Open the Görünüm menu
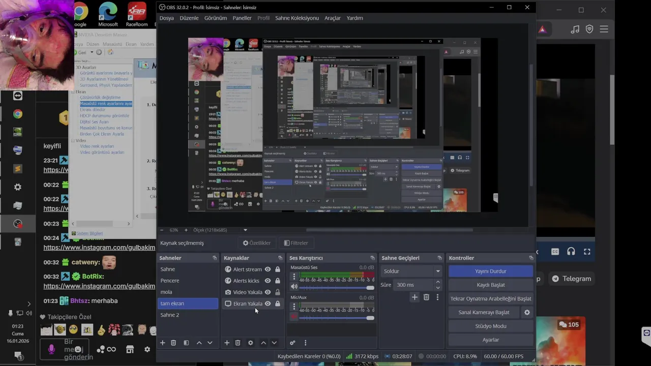The image size is (651, 366). (x=216, y=18)
